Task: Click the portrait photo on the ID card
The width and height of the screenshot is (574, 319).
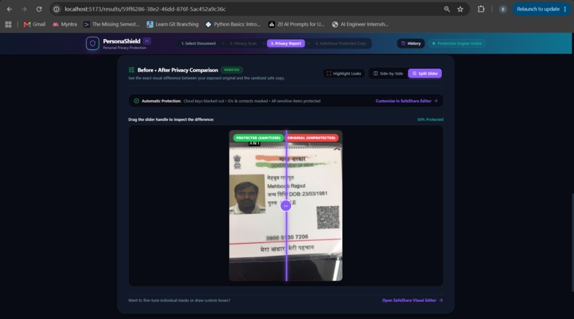Action: [247, 194]
